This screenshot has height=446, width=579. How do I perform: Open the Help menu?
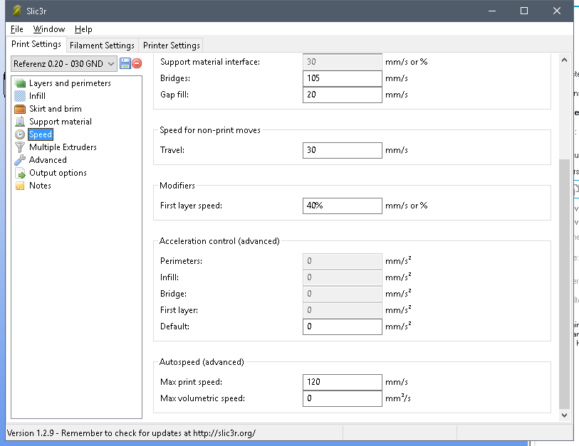pyautogui.click(x=83, y=29)
